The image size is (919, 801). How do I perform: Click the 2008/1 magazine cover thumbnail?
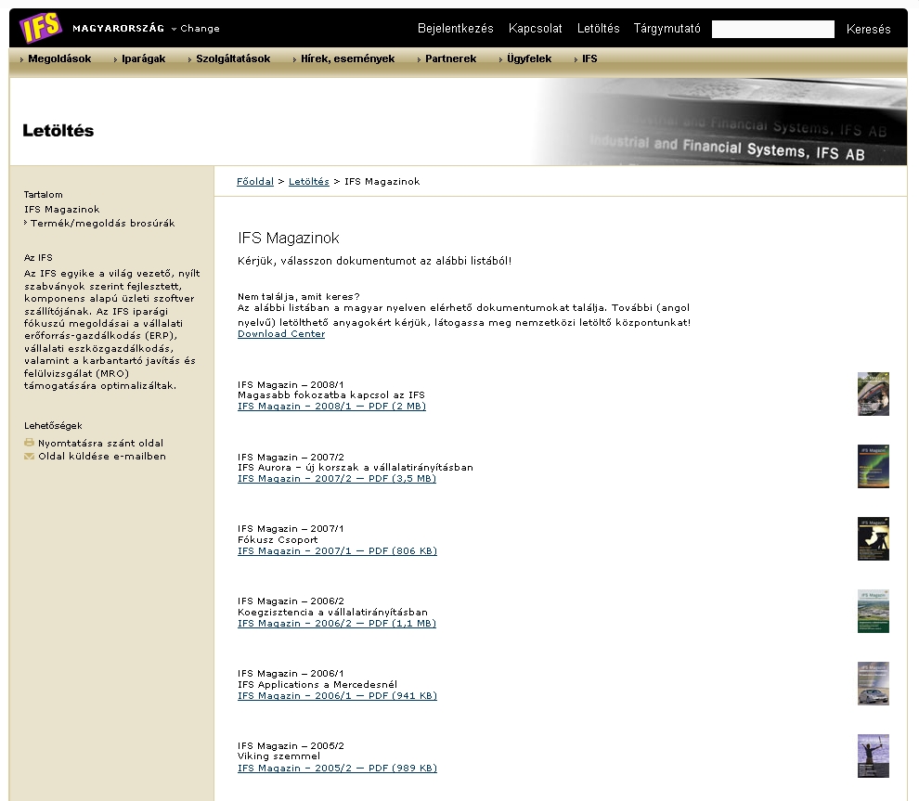pyautogui.click(x=874, y=394)
